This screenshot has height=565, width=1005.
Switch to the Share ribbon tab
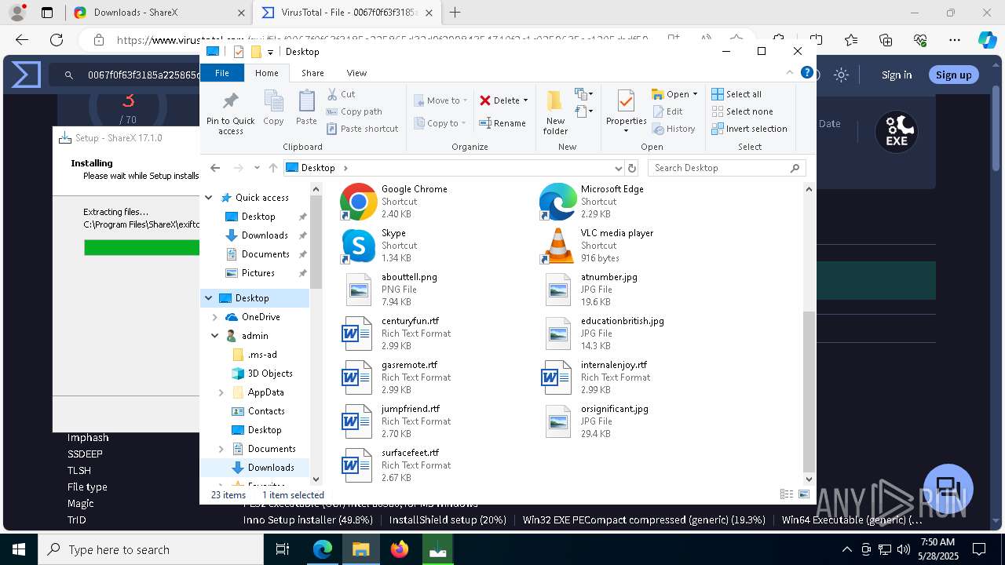tap(312, 73)
